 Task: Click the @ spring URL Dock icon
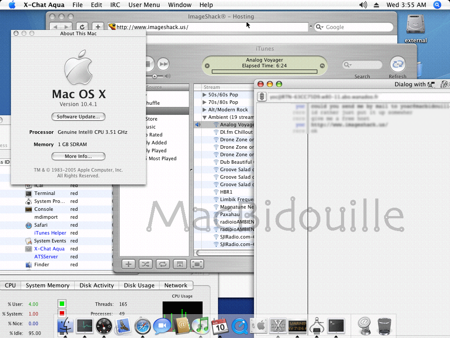click(364, 326)
